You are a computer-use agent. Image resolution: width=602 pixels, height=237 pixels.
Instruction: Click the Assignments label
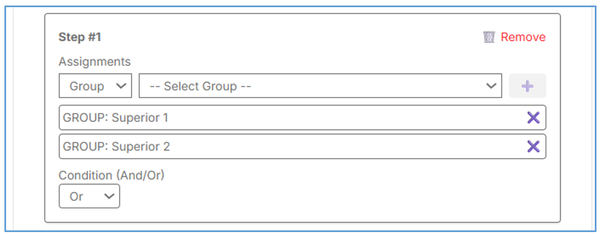(95, 61)
